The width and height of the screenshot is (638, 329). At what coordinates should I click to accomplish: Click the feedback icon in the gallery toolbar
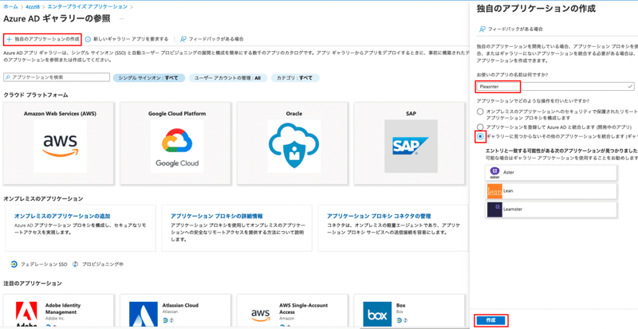[x=183, y=39]
